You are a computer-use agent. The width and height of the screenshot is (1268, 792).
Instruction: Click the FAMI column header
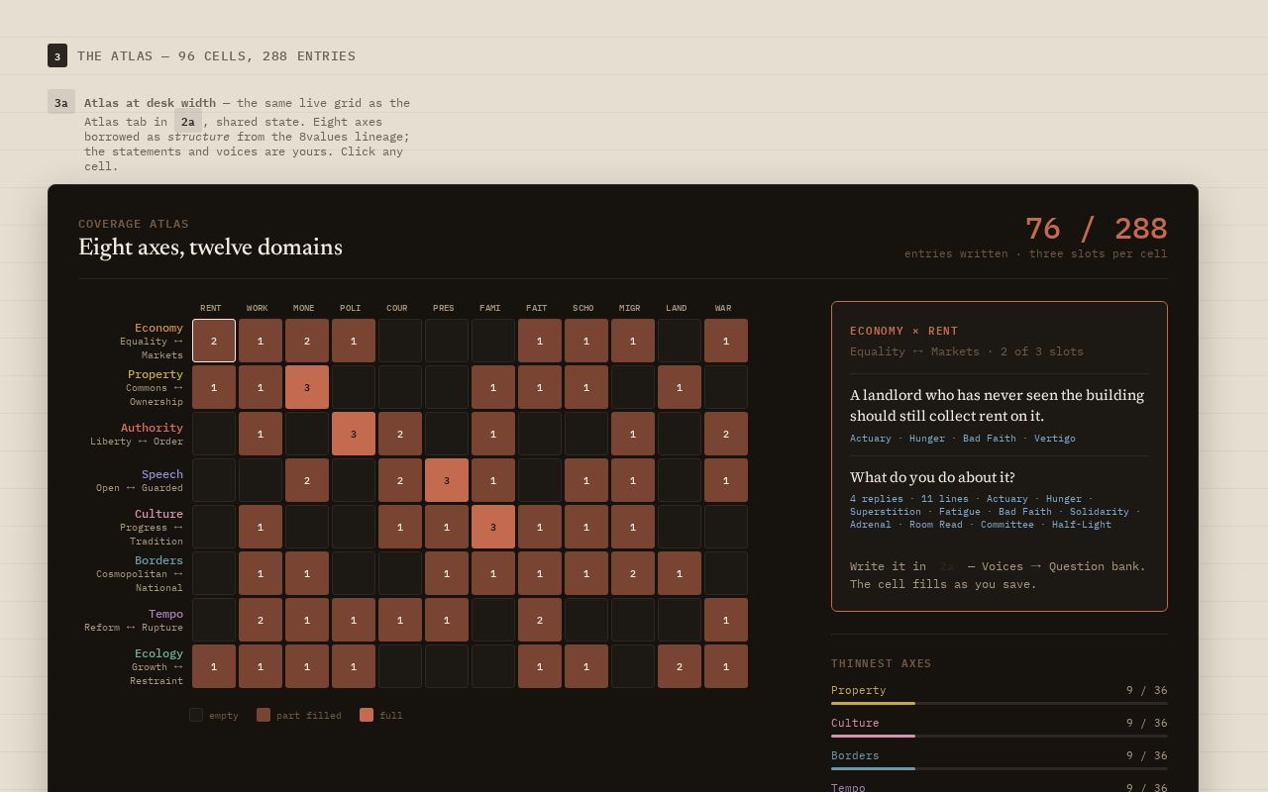pyautogui.click(x=490, y=308)
